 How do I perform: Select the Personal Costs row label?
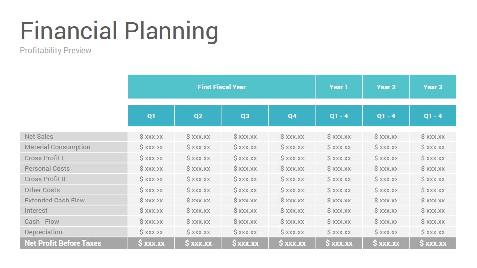coord(74,169)
